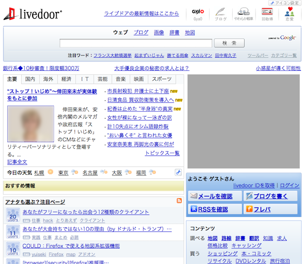The image size is (305, 264).
Task: Switch to the スポーツ news tab
Action: click(x=162, y=79)
